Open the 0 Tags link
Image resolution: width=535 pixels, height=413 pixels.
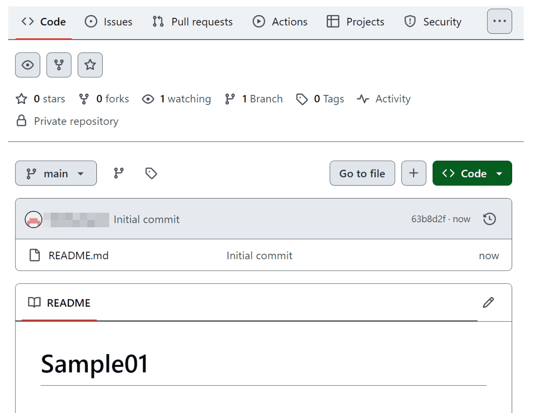click(x=320, y=99)
